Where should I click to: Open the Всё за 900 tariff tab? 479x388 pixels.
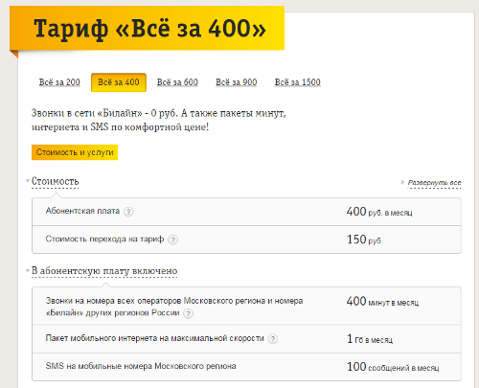pos(237,82)
